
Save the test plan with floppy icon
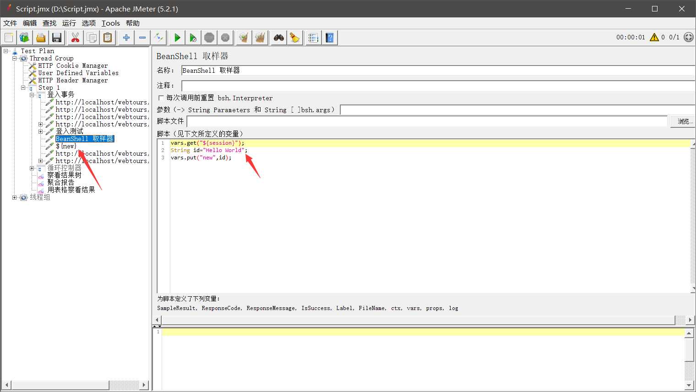[57, 38]
